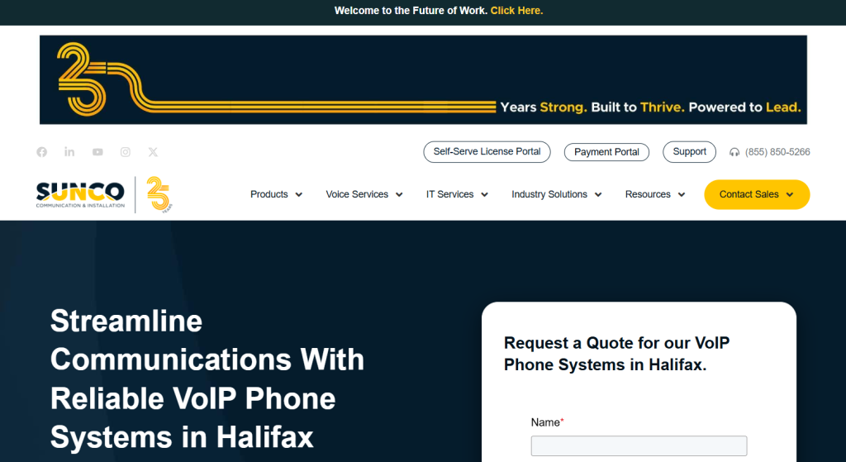The height and width of the screenshot is (462, 846).
Task: Click the Support button
Action: (x=690, y=152)
